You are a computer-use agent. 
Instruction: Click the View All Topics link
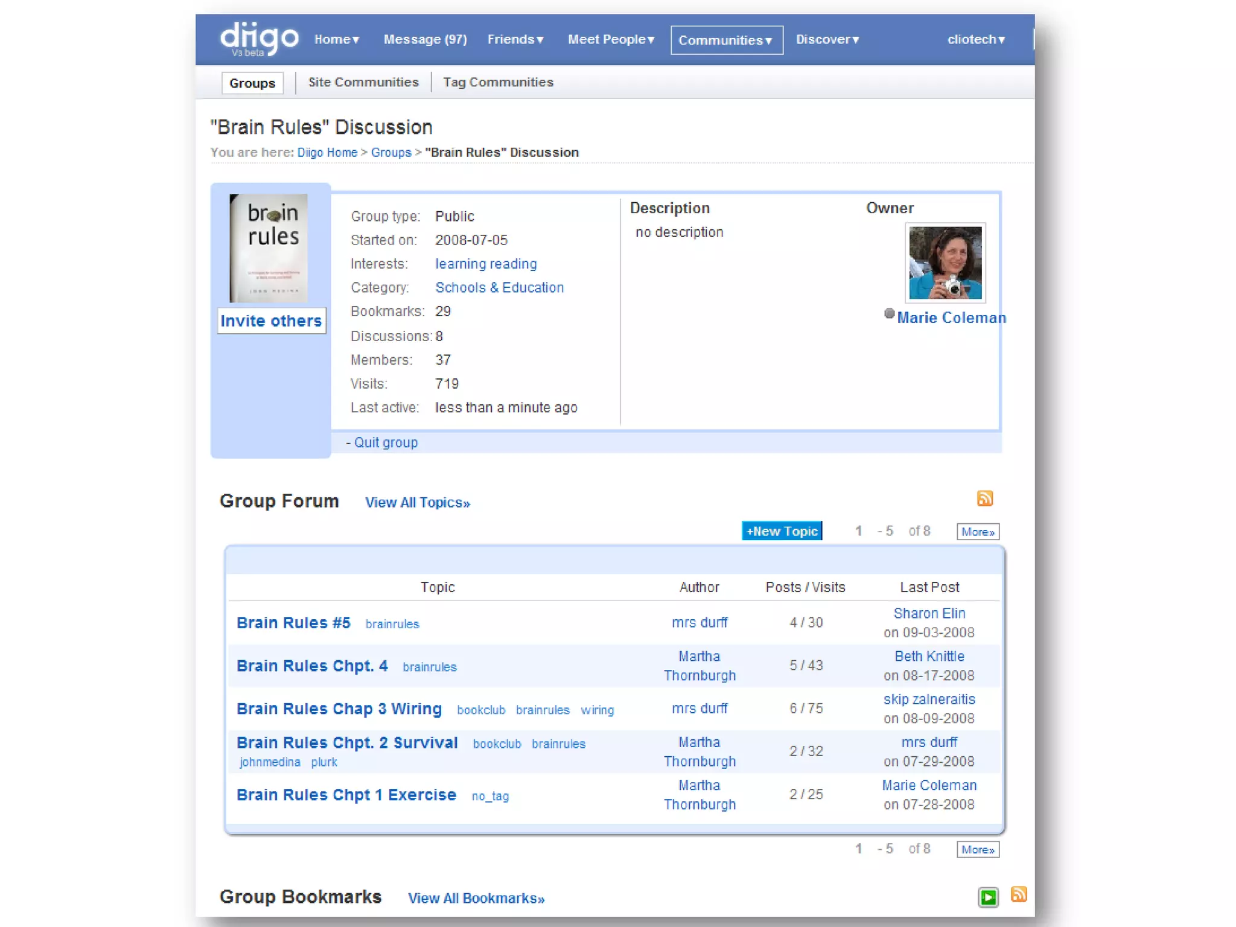point(417,502)
